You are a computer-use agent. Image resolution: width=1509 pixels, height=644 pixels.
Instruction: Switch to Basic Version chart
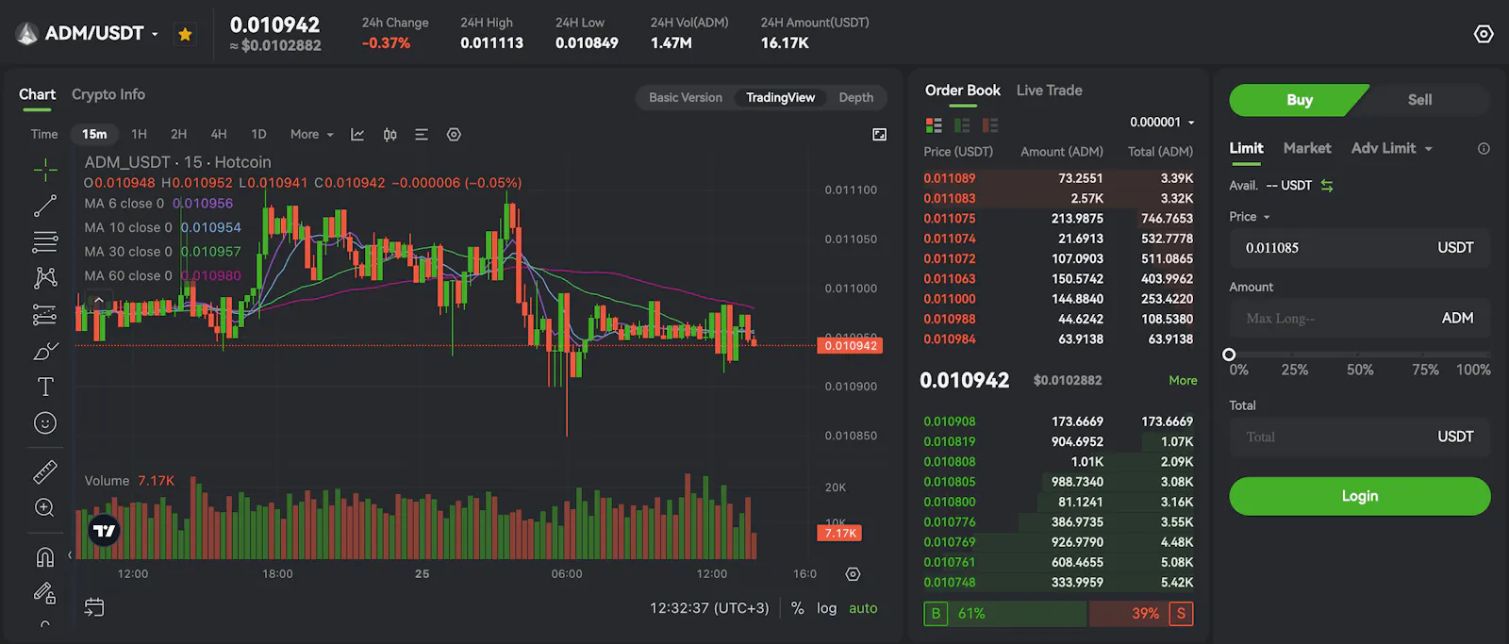pos(686,97)
